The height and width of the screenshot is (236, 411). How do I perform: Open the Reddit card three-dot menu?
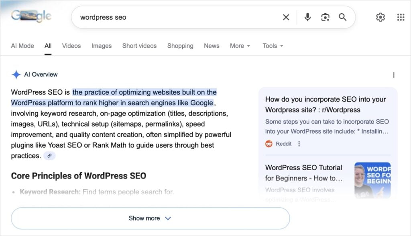[x=299, y=143]
